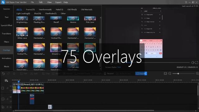Choose the Brightening overlay thumbnail
The image size is (199, 112).
[22, 18]
